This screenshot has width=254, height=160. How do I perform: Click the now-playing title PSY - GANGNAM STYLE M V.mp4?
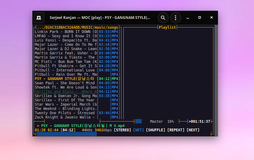point(83,126)
